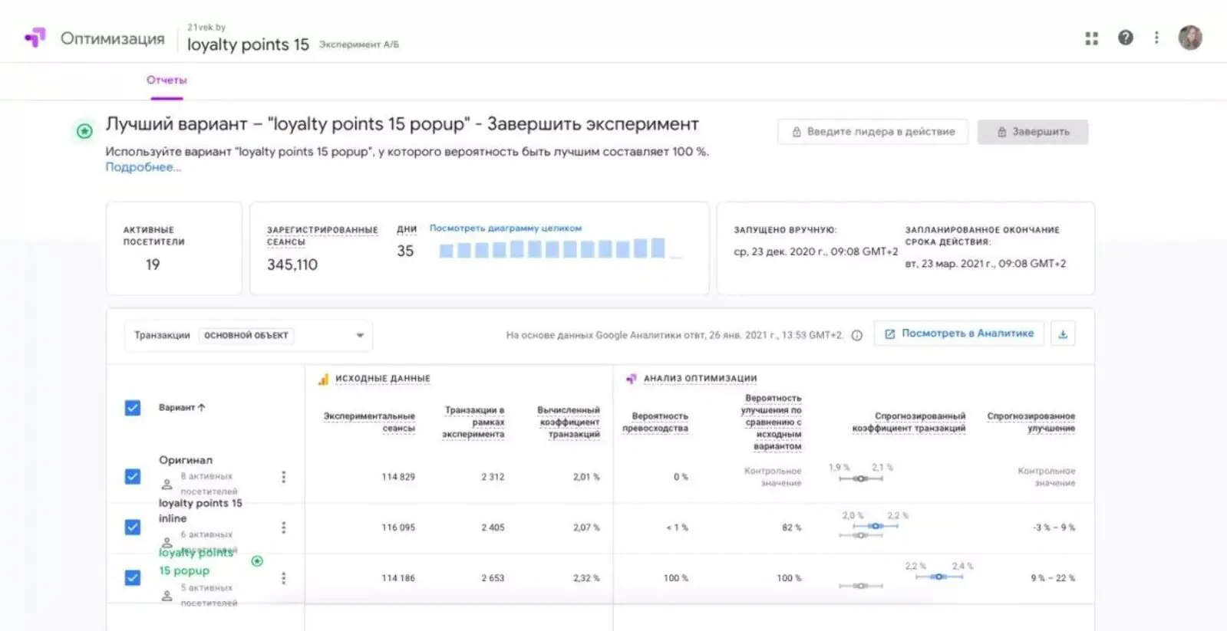Viewport: 1227px width, 631px height.
Task: Click the Optimize icon by Анализ оптимизации
Action: coord(631,379)
